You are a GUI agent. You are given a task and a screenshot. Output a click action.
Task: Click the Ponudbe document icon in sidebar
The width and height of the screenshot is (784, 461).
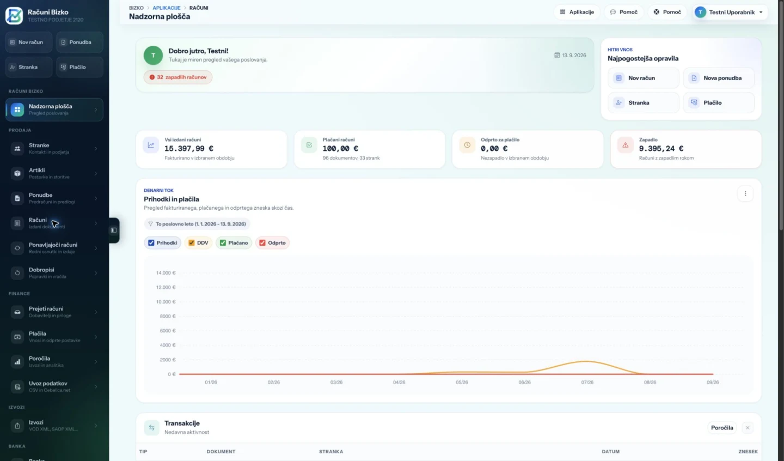tap(17, 198)
